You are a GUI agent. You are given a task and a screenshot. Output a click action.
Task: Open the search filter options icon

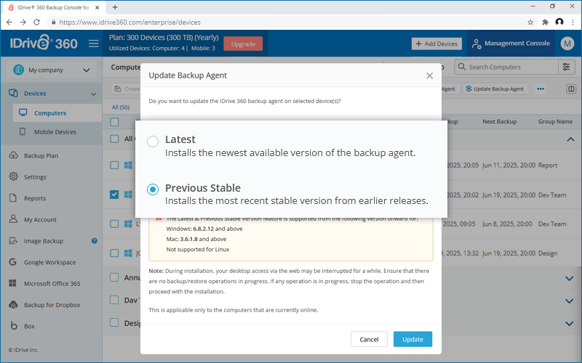567,67
